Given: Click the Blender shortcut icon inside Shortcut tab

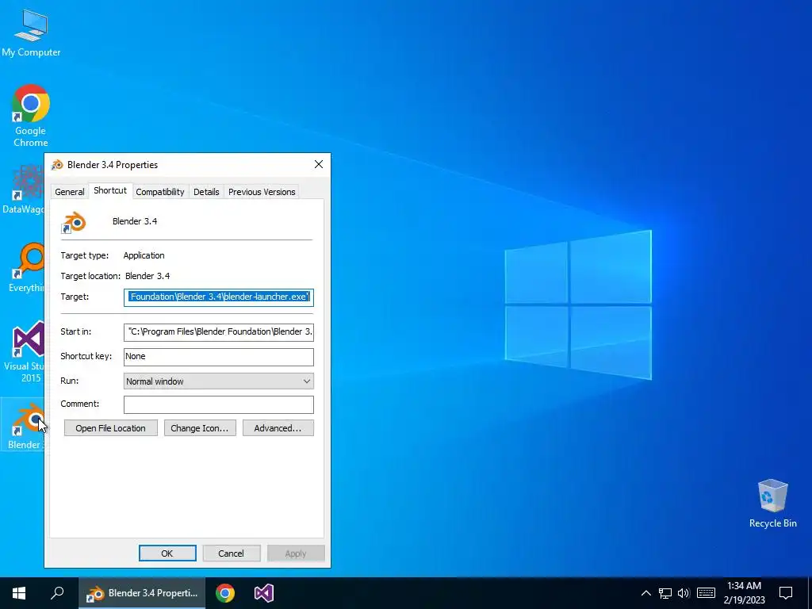Looking at the screenshot, I should coord(74,222).
